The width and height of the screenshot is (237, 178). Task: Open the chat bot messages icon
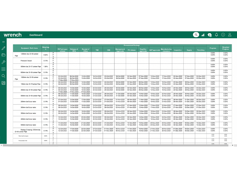(210, 35)
